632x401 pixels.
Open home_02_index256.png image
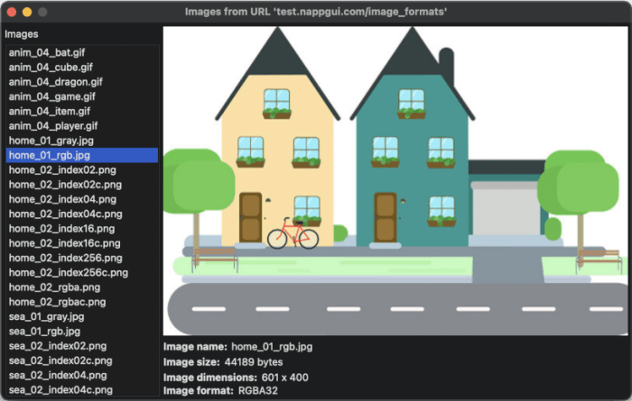(65, 258)
